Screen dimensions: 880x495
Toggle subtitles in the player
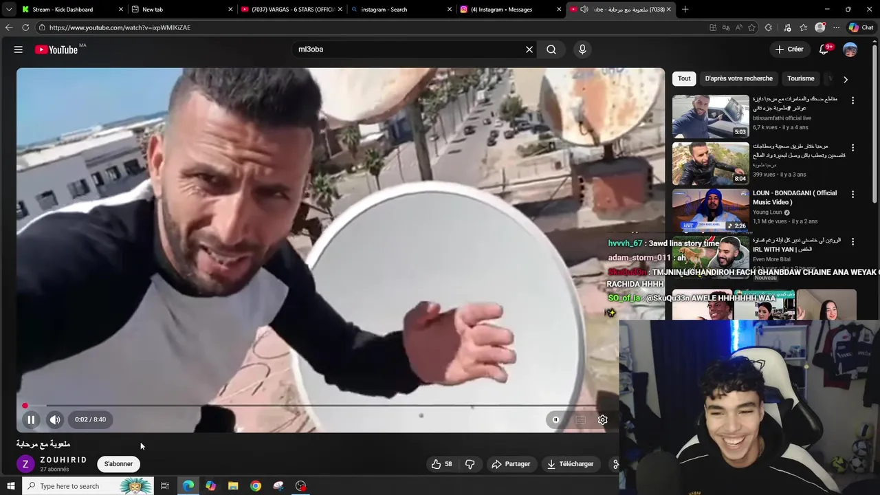click(580, 419)
